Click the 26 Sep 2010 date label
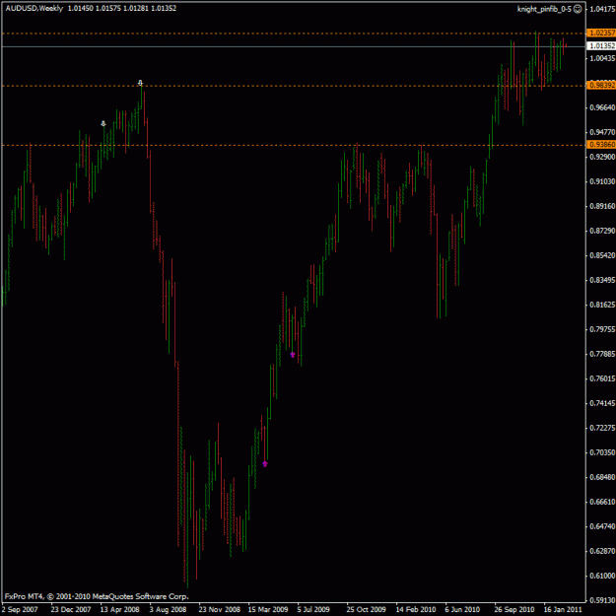This screenshot has height=616, width=616. (514, 610)
